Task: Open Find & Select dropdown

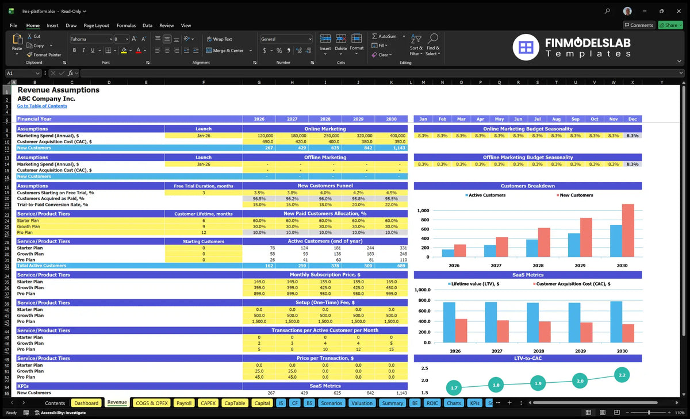Action: point(433,44)
